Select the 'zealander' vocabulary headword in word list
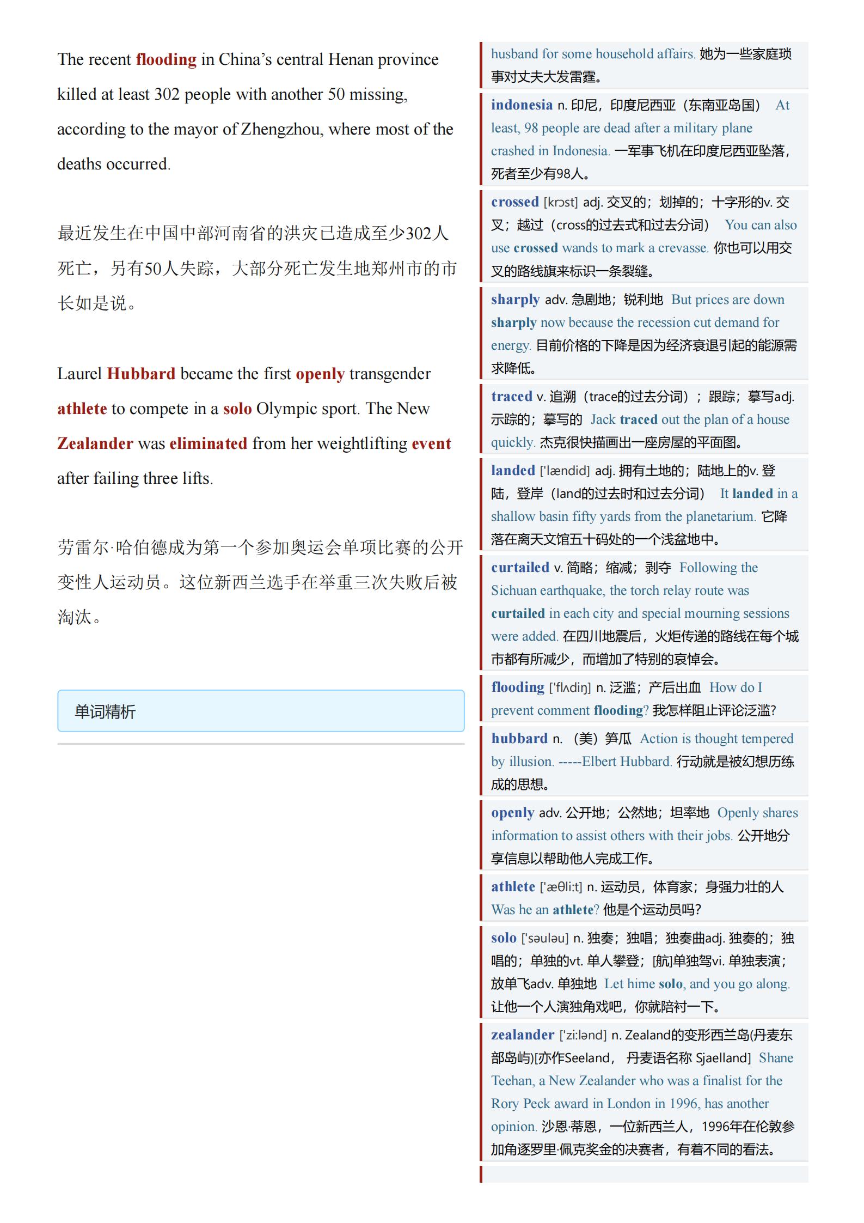The image size is (864, 1223). pyautogui.click(x=523, y=1035)
